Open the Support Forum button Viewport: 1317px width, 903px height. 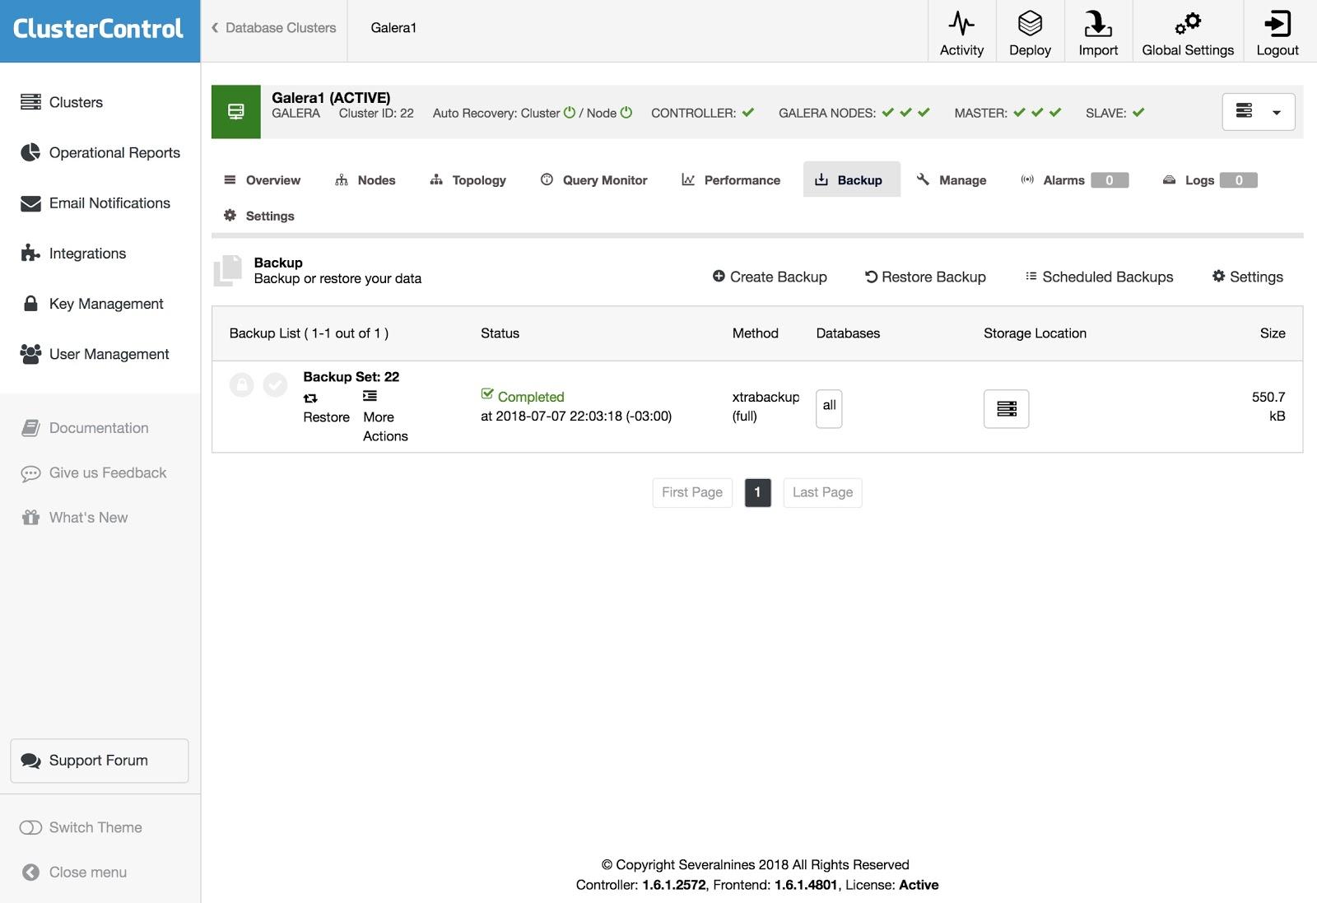tap(100, 761)
